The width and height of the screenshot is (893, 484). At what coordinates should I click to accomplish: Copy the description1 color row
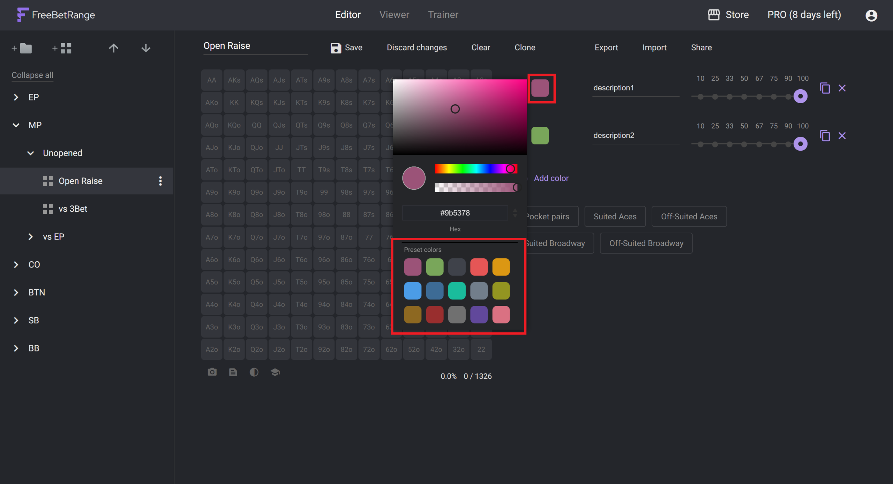pyautogui.click(x=825, y=88)
